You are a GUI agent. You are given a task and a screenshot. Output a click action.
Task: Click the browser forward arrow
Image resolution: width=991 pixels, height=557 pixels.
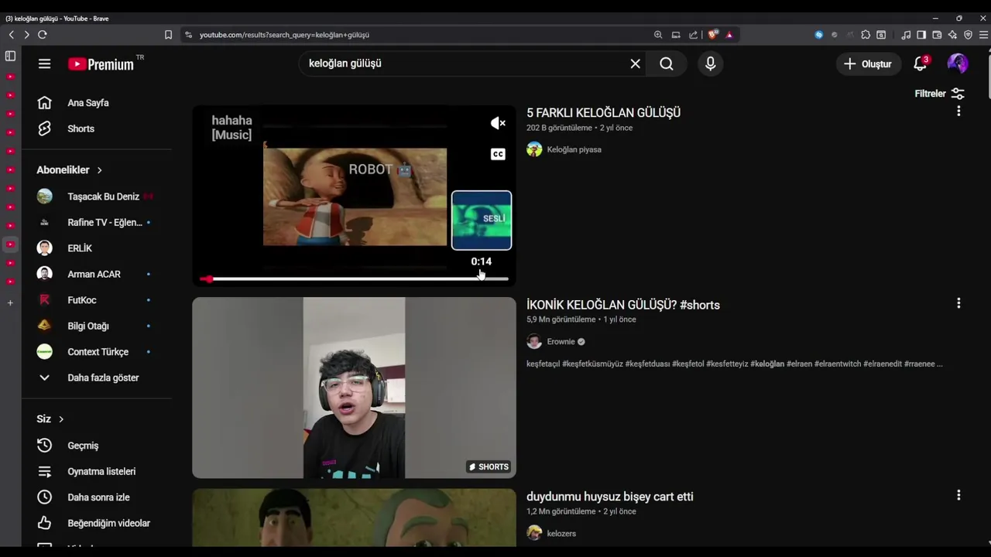tap(26, 35)
